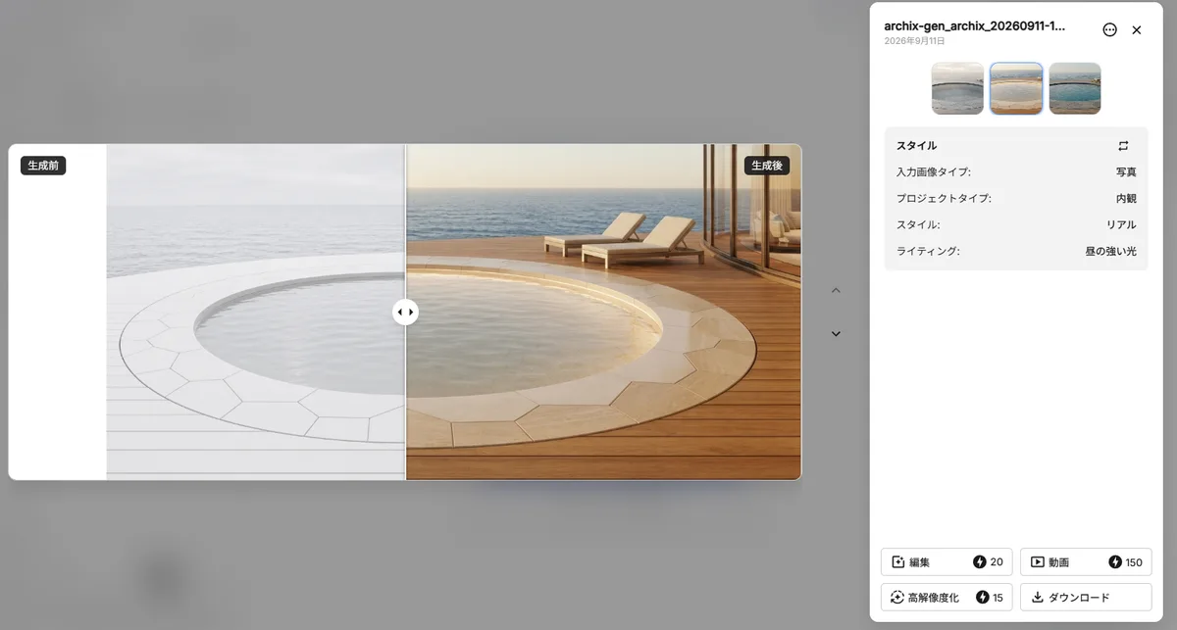Select the second highlighted thumbnail
The height and width of the screenshot is (630, 1177).
click(1016, 88)
